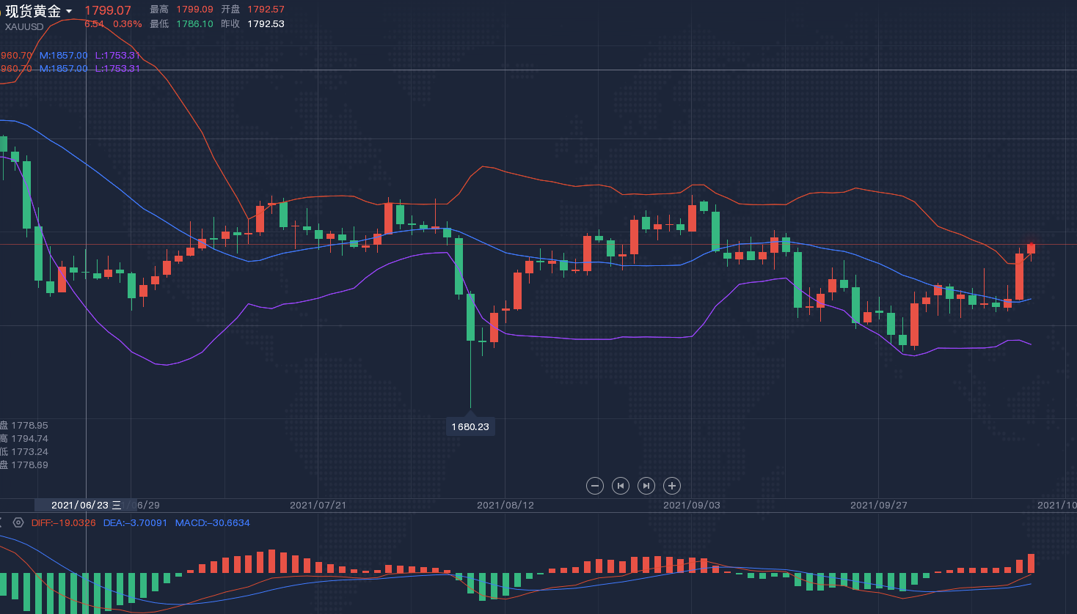Zoom out the chart with minus button

(595, 486)
